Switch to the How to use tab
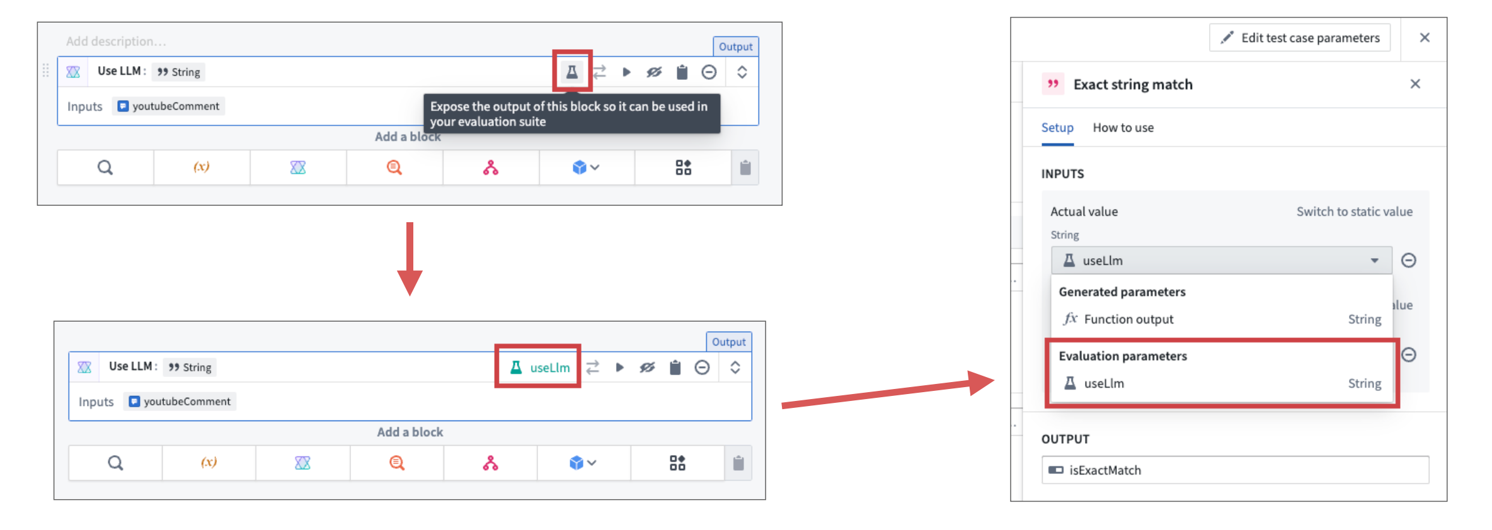Viewport: 1492px width, 530px height. tap(1123, 127)
